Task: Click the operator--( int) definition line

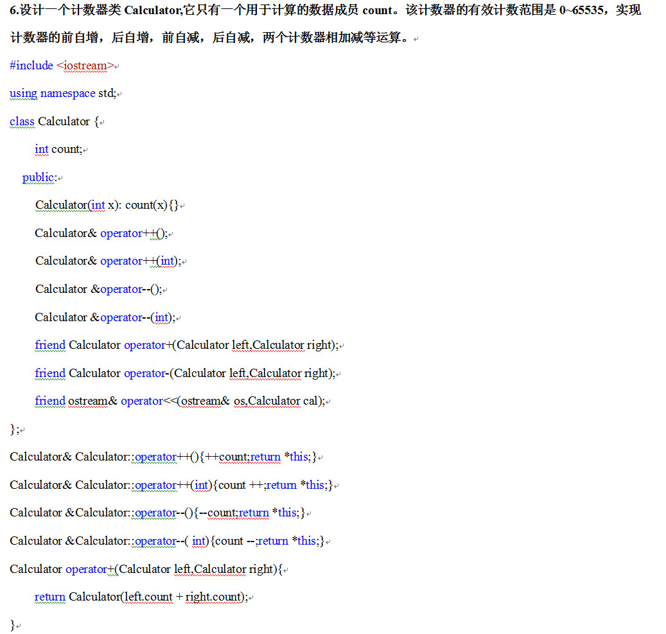Action: click(x=166, y=541)
